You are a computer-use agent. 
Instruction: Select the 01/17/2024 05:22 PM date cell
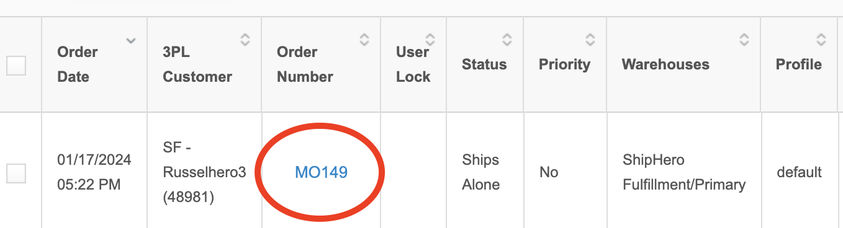click(94, 172)
